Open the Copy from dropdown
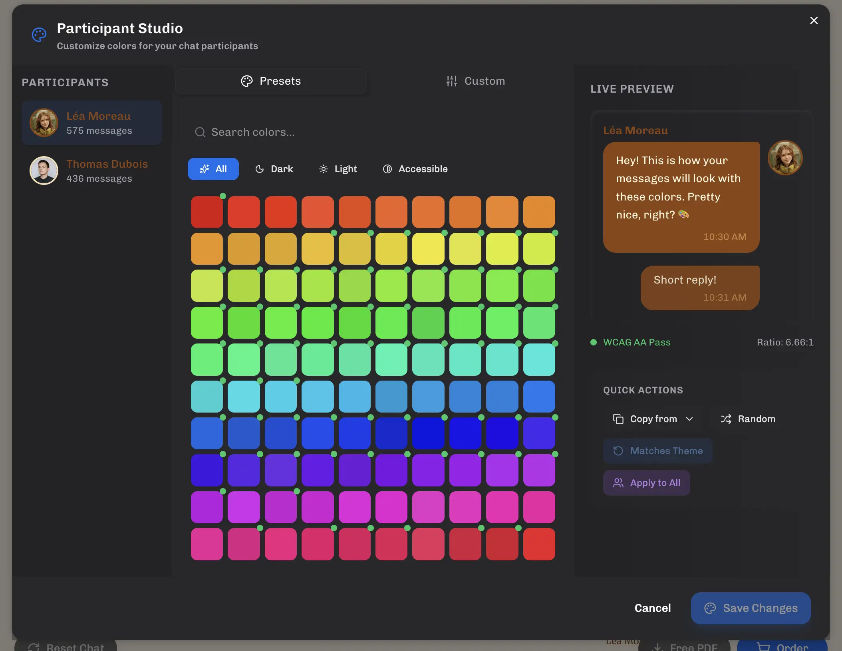This screenshot has width=842, height=651. (653, 419)
